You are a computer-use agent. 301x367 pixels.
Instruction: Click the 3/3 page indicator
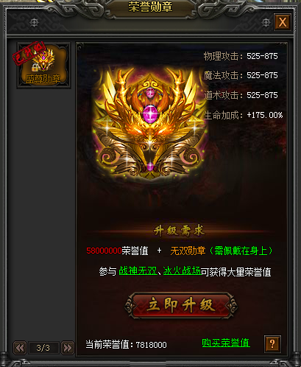pos(43,348)
